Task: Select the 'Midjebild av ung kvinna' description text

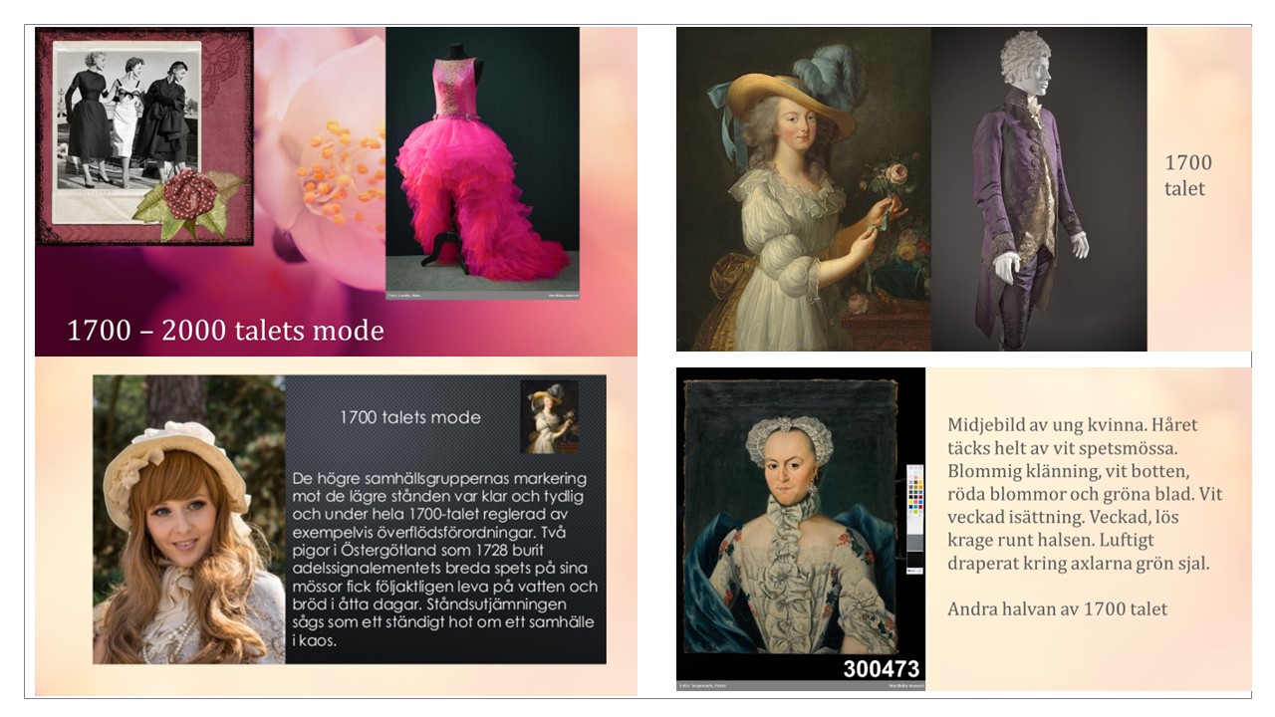Action: pos(1085,494)
